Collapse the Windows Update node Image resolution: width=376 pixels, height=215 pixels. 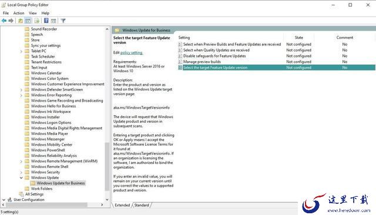click(21, 177)
